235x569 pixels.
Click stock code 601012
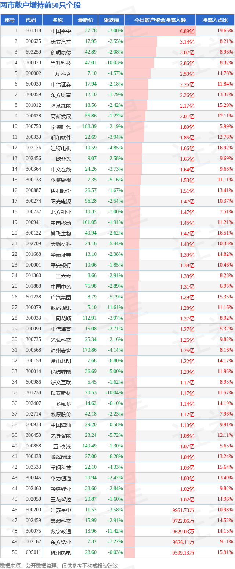(x=33, y=106)
